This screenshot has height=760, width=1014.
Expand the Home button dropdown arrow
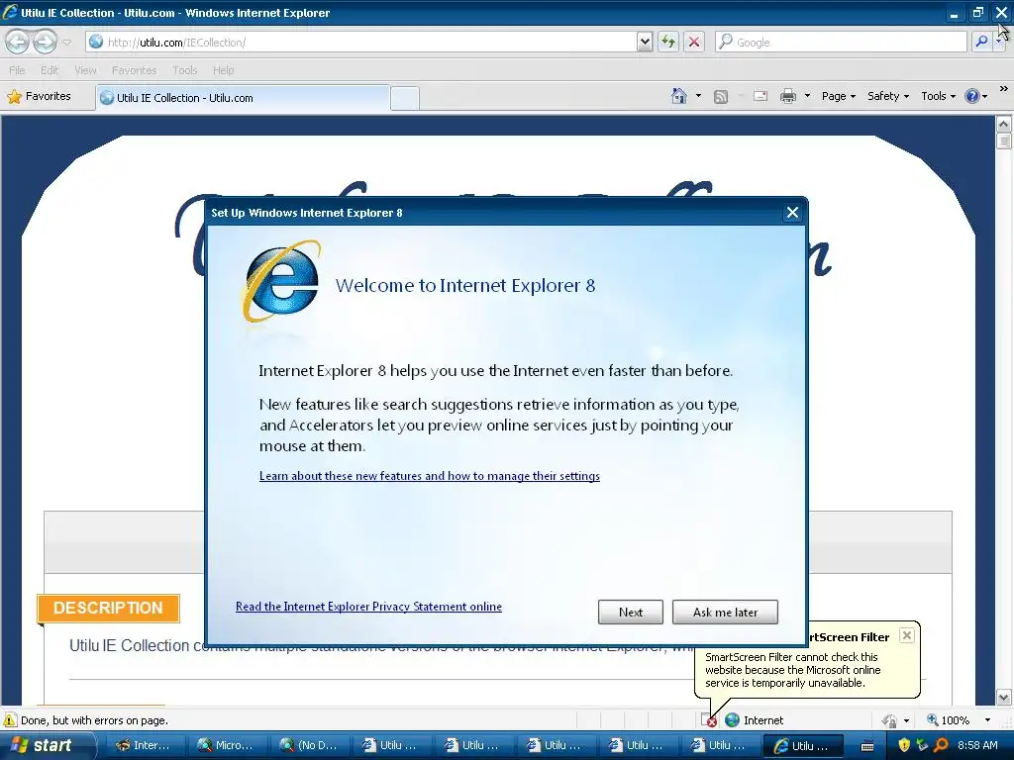[x=698, y=96]
